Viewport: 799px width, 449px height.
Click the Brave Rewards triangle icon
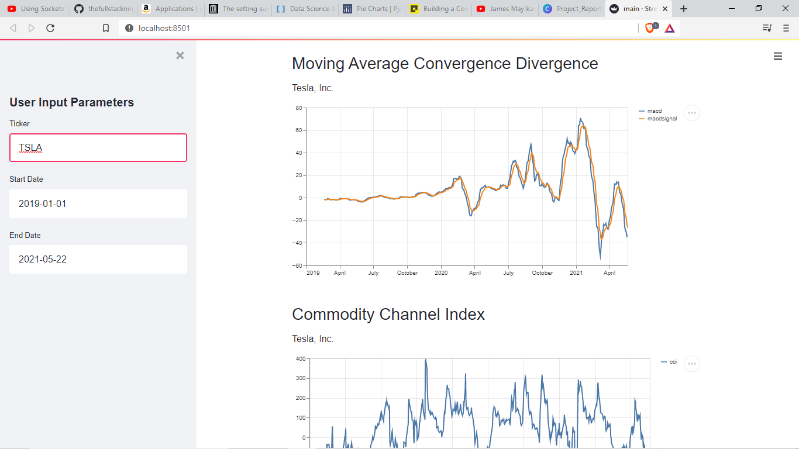tap(670, 28)
